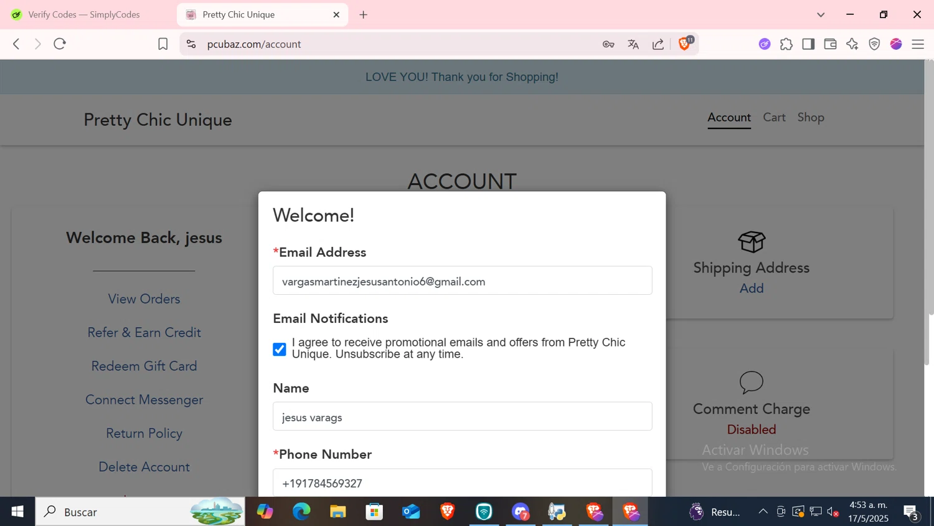The height and width of the screenshot is (526, 934).
Task: Open saved passwords key icon
Action: [608, 44]
